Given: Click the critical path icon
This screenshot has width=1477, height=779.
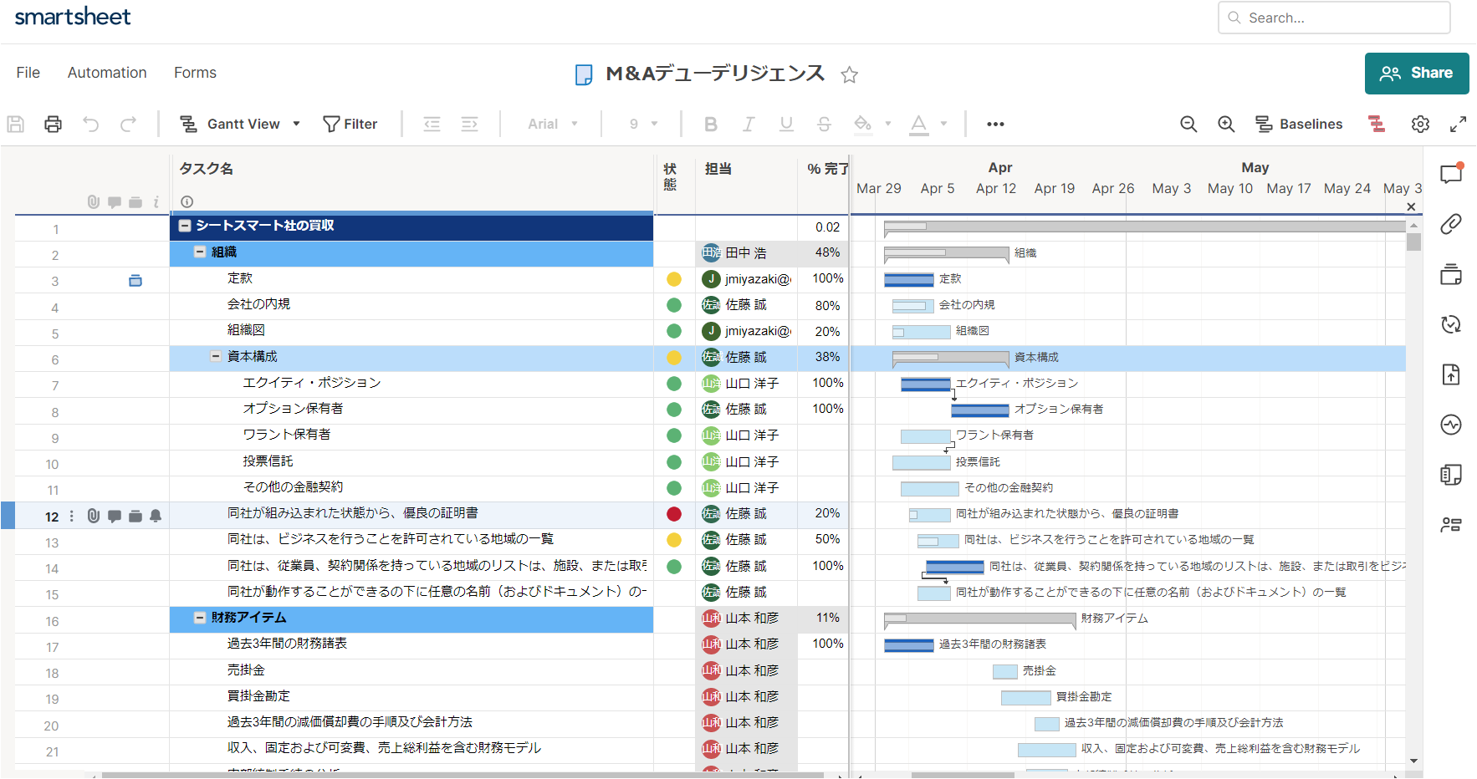Looking at the screenshot, I should [1377, 125].
